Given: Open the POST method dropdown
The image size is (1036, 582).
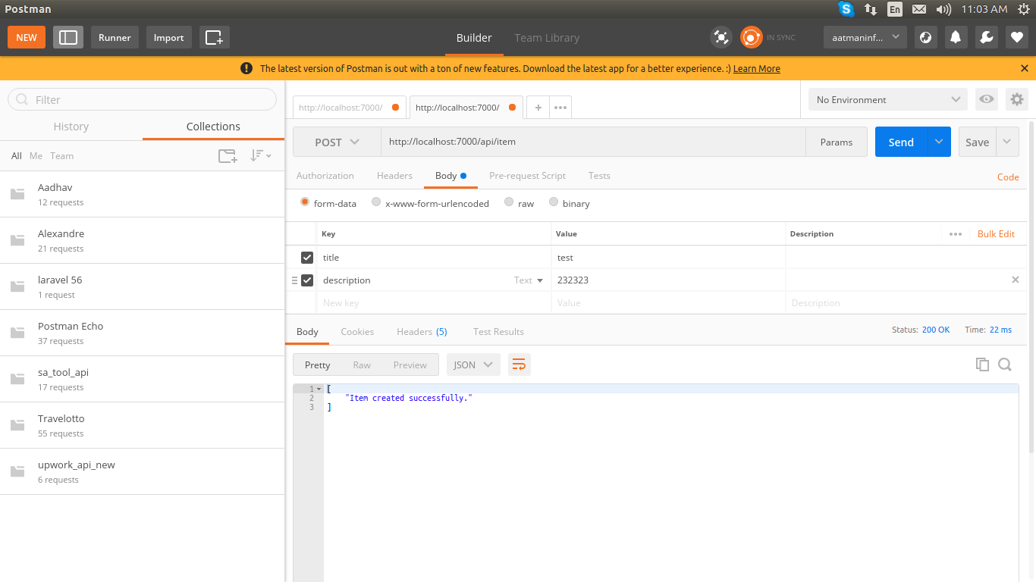Looking at the screenshot, I should pyautogui.click(x=337, y=142).
